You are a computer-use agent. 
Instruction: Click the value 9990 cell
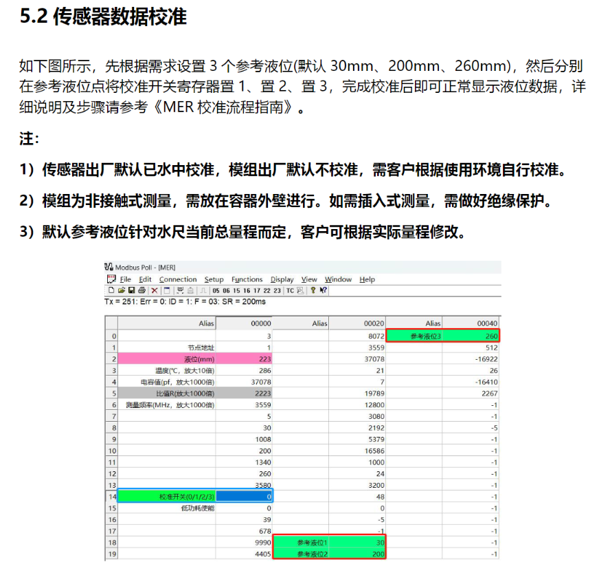(244, 543)
